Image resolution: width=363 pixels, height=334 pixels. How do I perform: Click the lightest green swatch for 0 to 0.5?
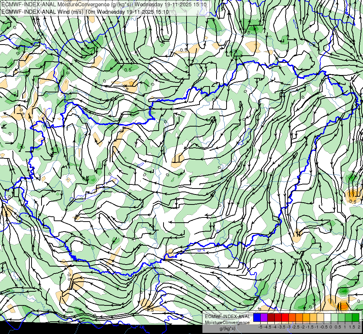click(x=334, y=318)
